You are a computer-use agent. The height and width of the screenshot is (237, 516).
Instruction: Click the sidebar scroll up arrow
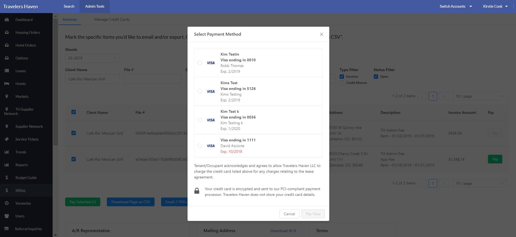55,16
